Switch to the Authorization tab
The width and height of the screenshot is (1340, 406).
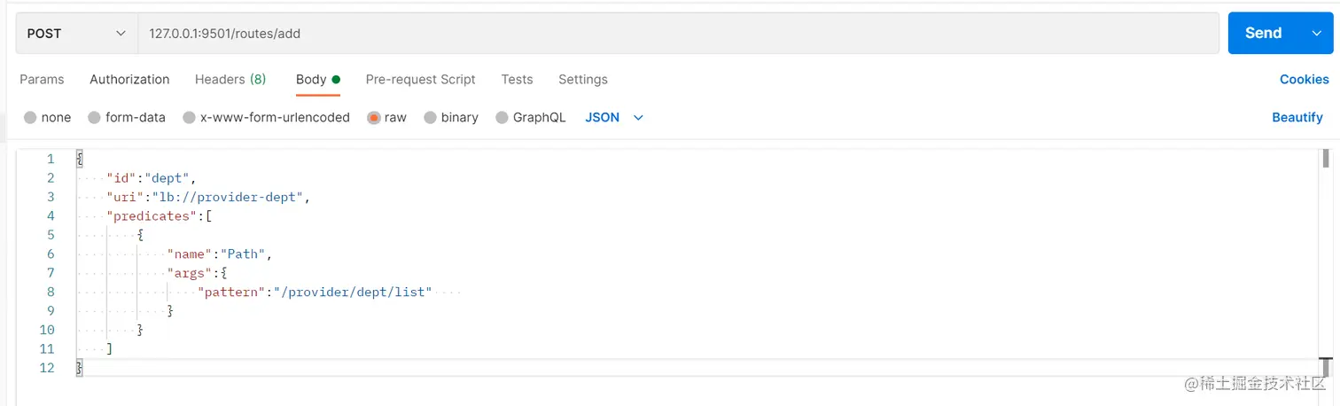(x=129, y=80)
